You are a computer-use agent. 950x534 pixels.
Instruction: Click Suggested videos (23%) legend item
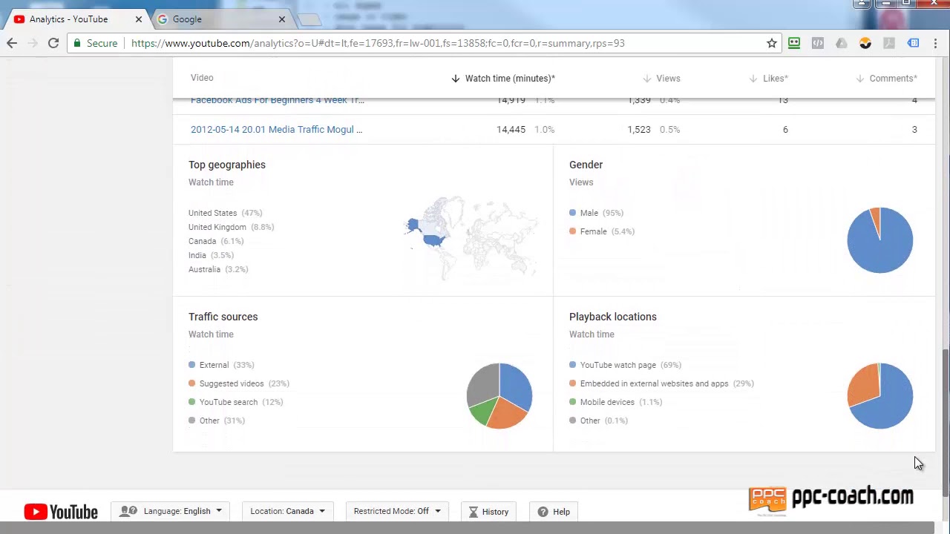[x=239, y=383]
